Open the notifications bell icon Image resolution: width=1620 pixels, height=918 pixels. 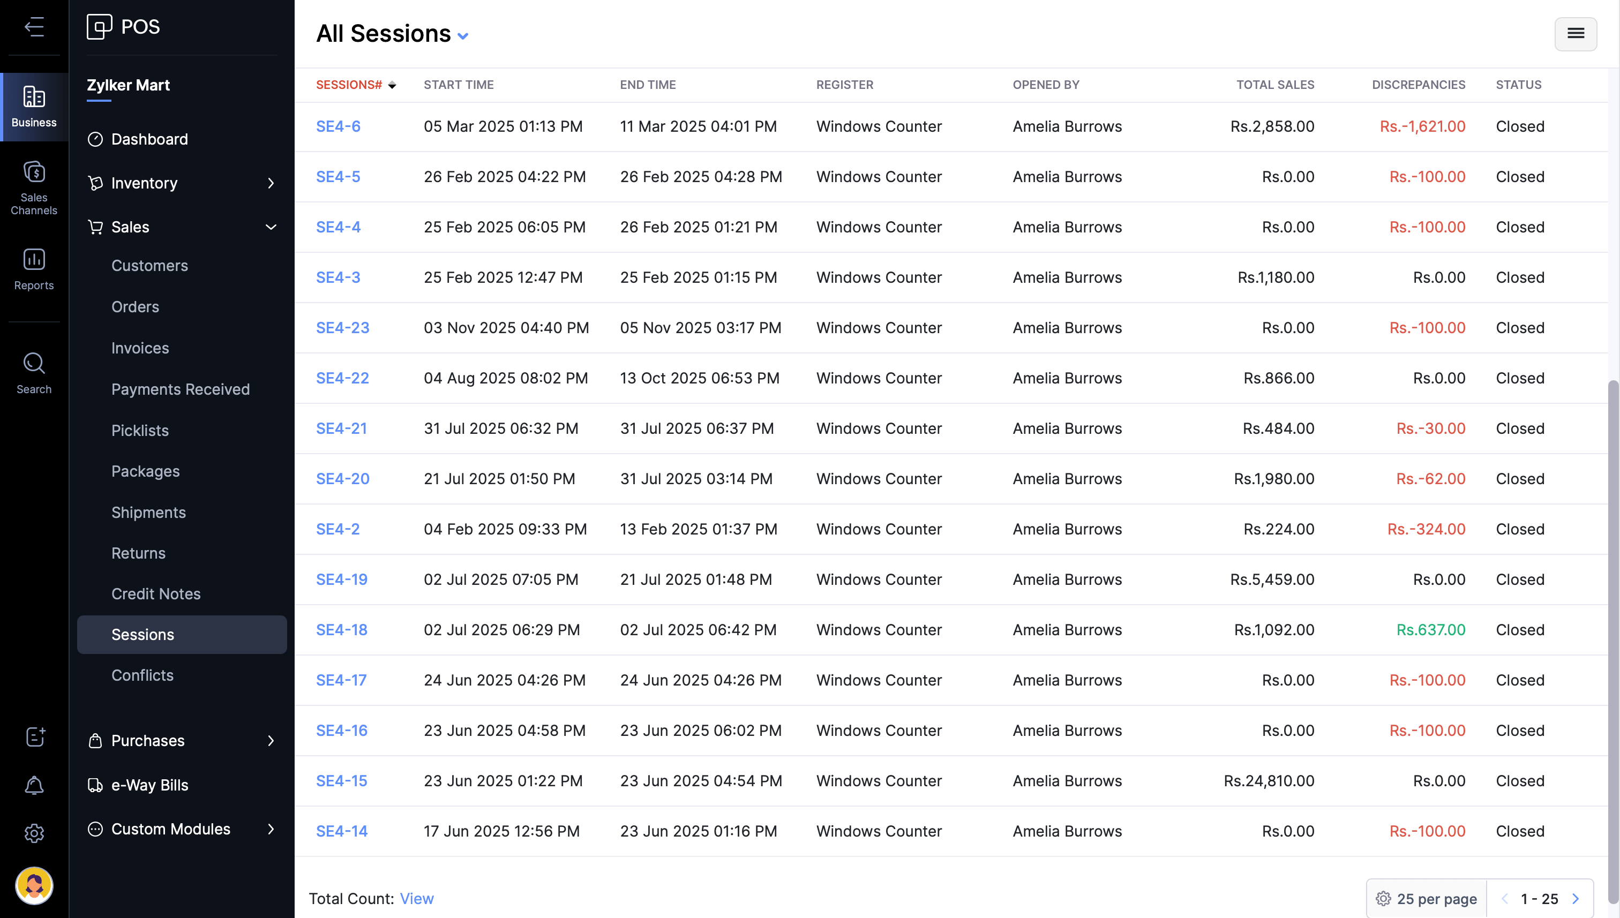34,785
